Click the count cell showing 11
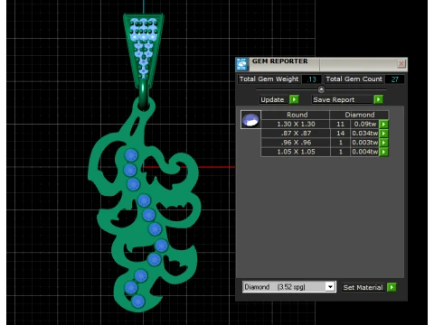The width and height of the screenshot is (434, 325). [x=340, y=124]
